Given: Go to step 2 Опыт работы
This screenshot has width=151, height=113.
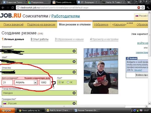Looking at the screenshot, I should 40,39.
